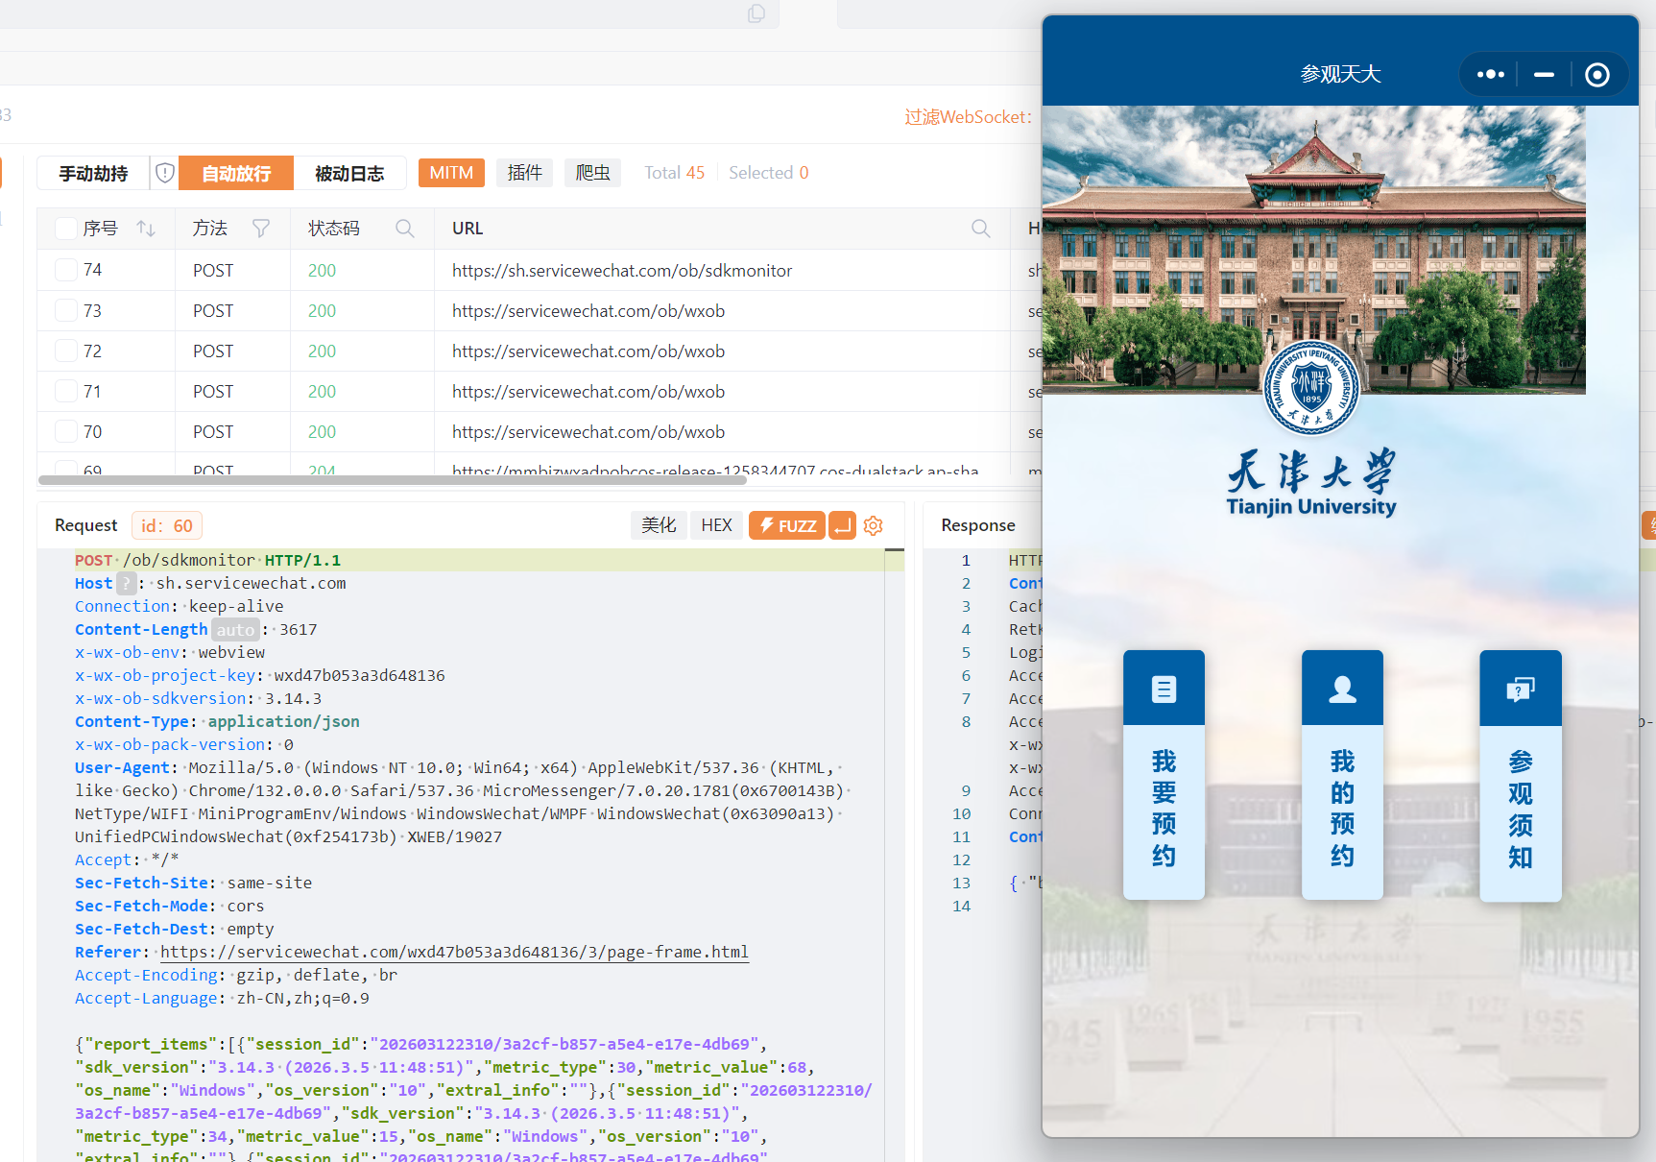1656x1162 pixels.
Task: Click the FUZZ lightning button
Action: coord(786,525)
